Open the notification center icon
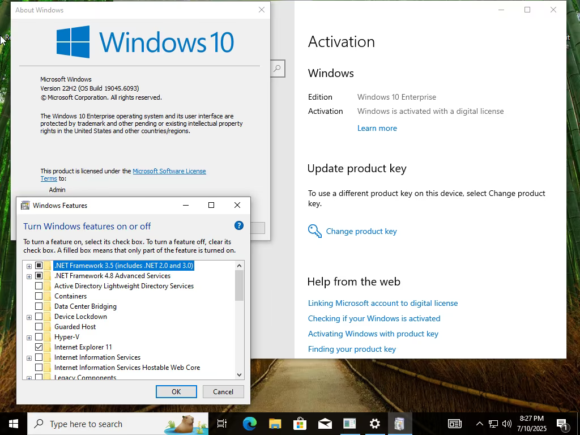Image resolution: width=580 pixels, height=435 pixels. (x=562, y=424)
